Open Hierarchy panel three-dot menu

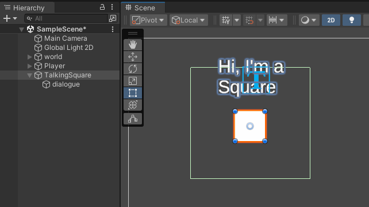pyautogui.click(x=112, y=7)
